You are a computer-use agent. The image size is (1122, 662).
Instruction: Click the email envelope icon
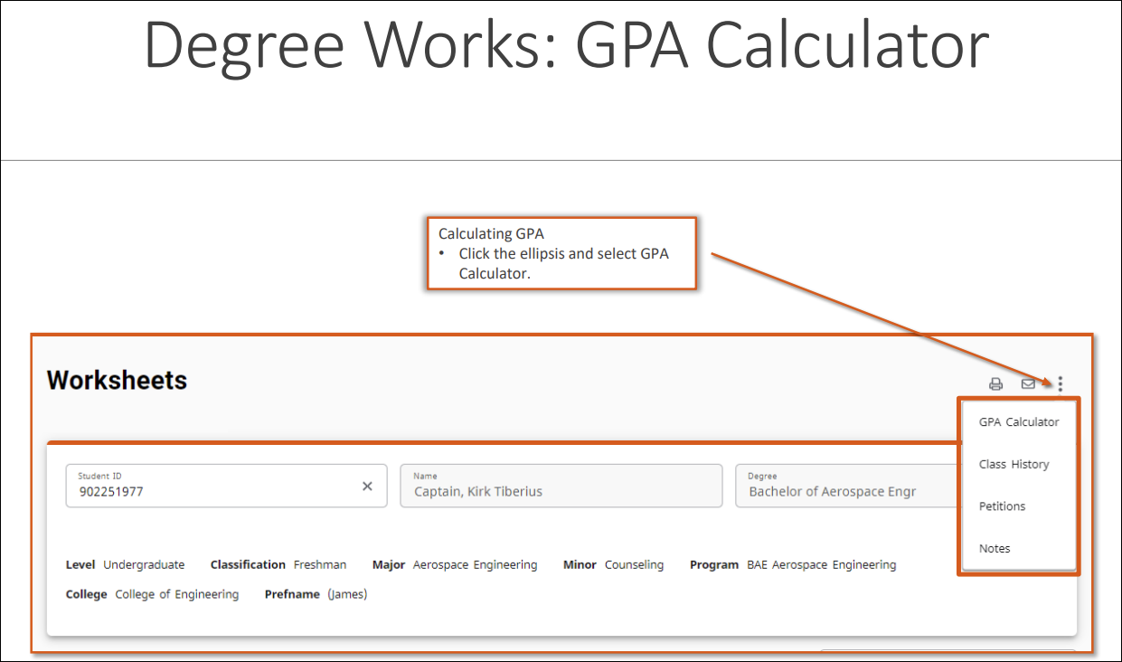pyautogui.click(x=1027, y=383)
